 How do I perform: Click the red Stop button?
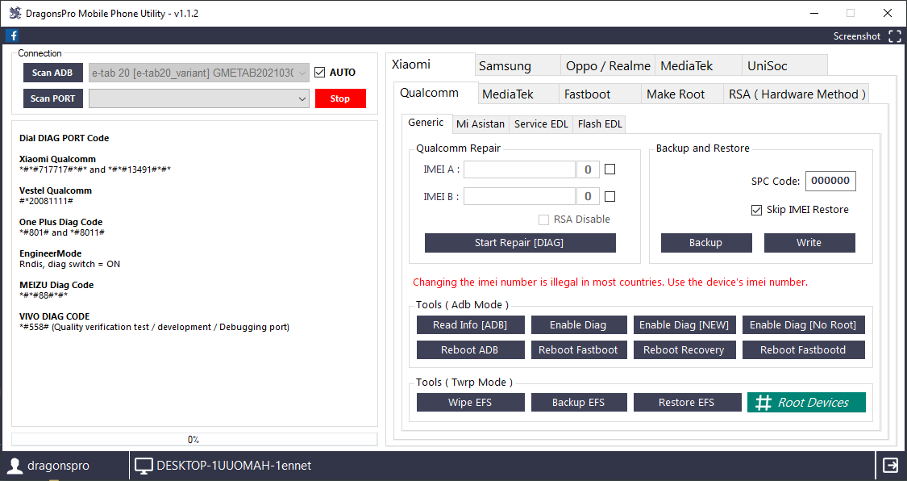340,98
